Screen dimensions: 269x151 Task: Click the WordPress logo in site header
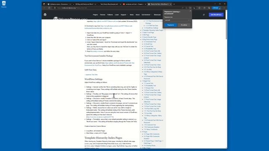pyautogui.click(x=45, y=15)
